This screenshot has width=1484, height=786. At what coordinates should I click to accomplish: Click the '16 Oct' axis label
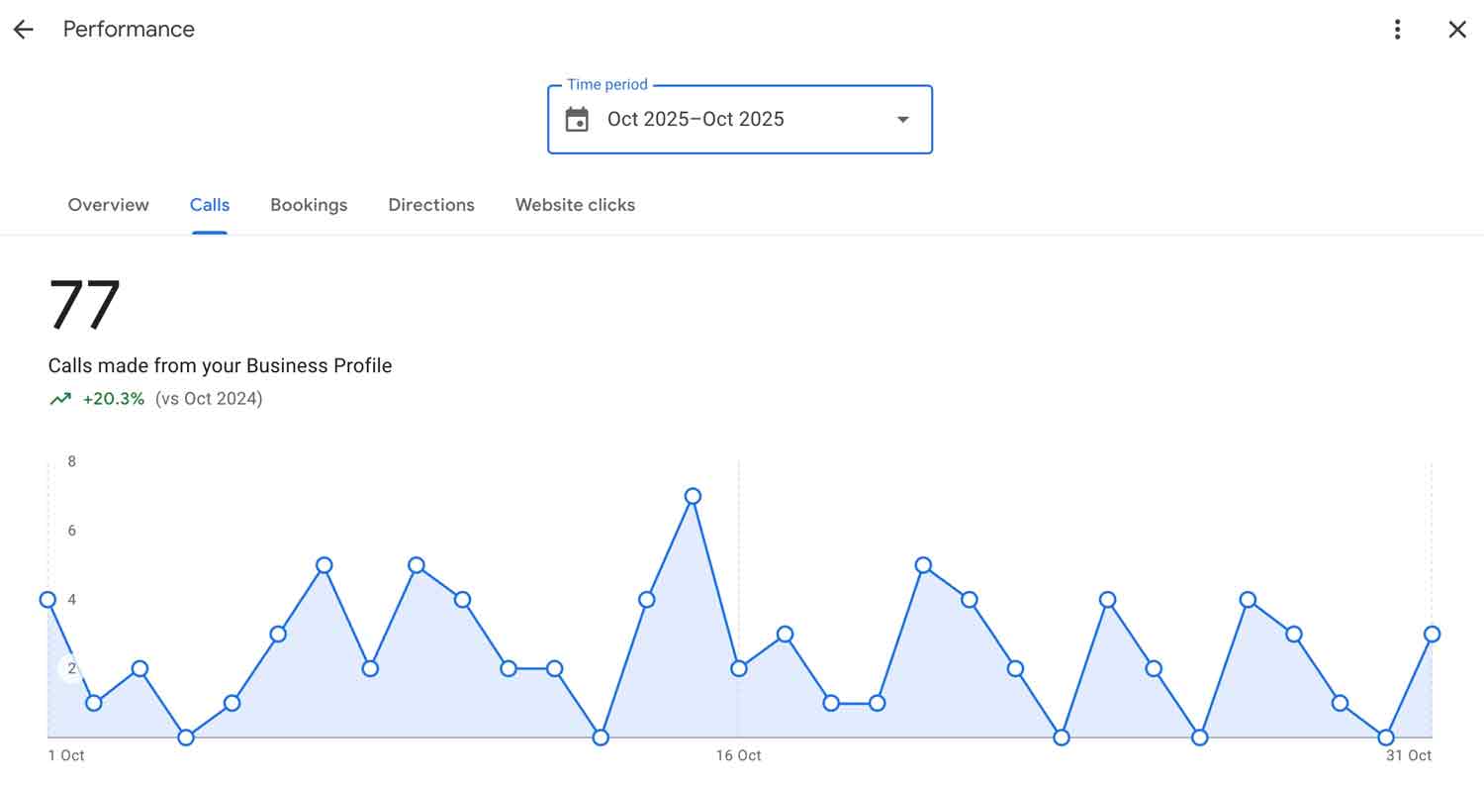[x=738, y=755]
